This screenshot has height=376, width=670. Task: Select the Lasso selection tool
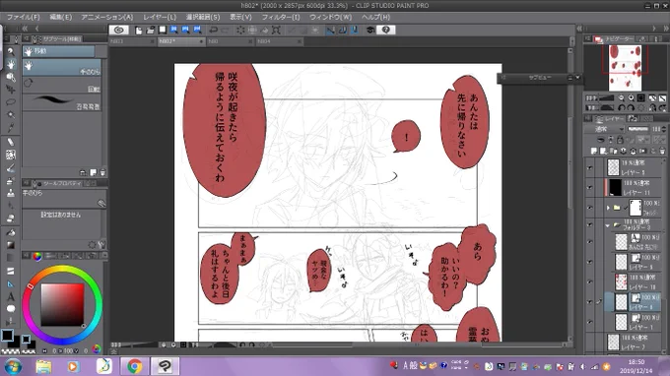(x=11, y=102)
